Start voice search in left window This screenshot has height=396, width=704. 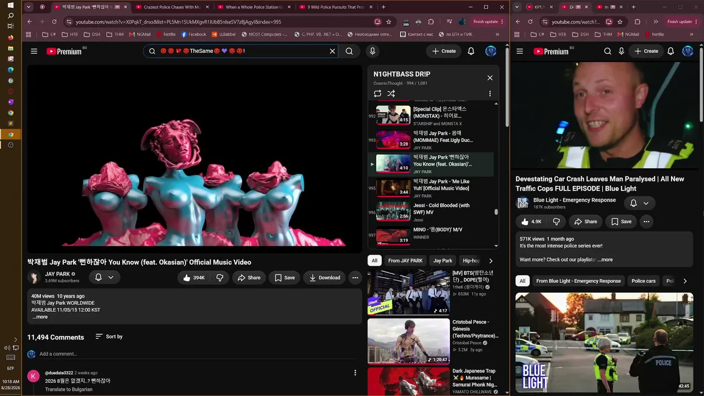click(372, 51)
